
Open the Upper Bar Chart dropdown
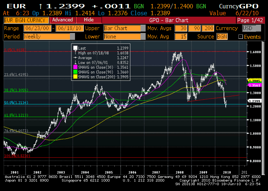tap(125, 28)
